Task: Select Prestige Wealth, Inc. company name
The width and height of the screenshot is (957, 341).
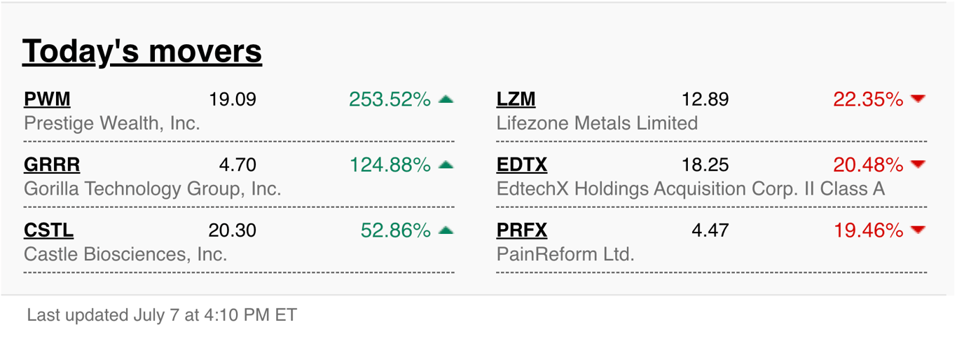Action: point(112,124)
